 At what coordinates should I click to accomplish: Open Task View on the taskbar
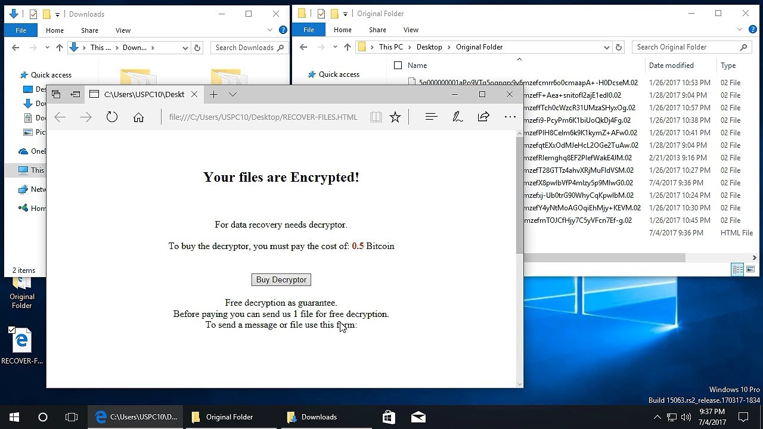tap(72, 417)
